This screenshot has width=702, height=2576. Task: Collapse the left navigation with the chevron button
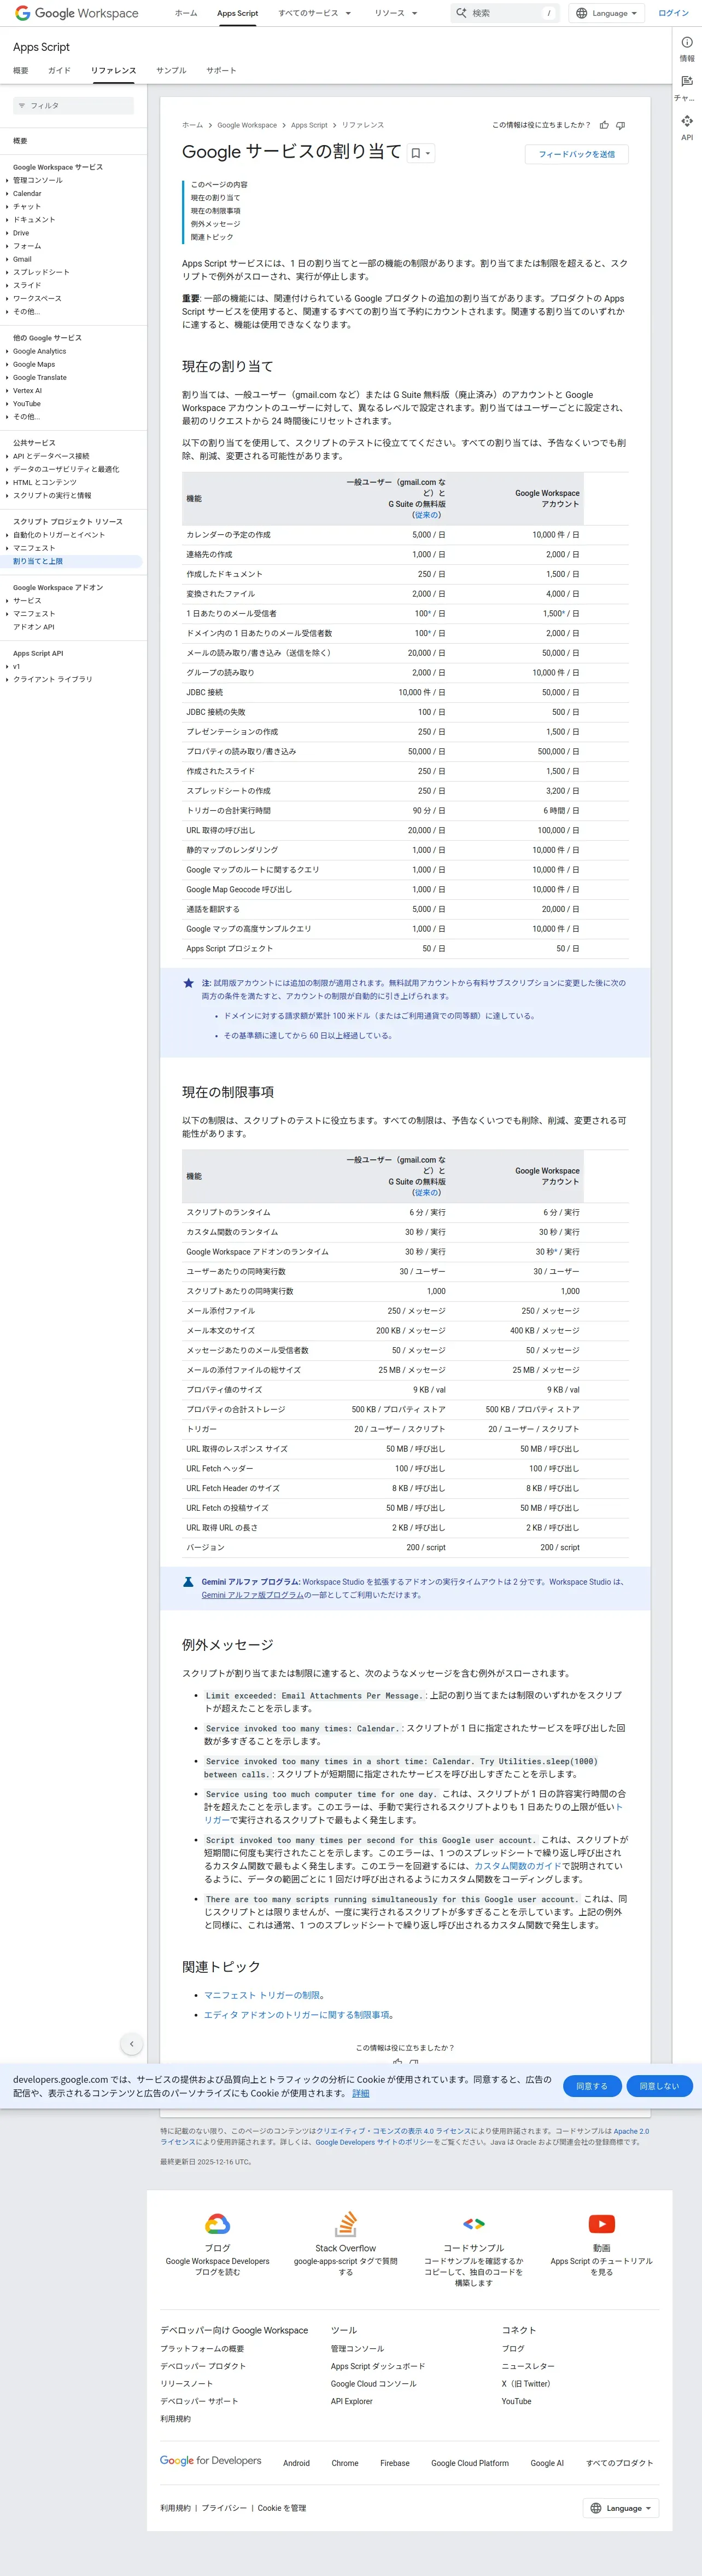[132, 2044]
